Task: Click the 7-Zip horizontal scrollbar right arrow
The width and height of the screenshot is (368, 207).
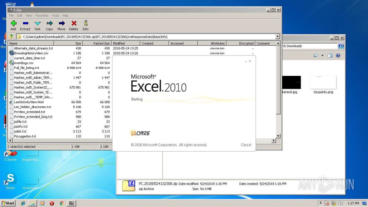Action: (274, 141)
